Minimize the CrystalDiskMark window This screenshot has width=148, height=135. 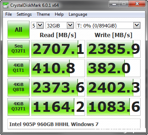(114, 4)
